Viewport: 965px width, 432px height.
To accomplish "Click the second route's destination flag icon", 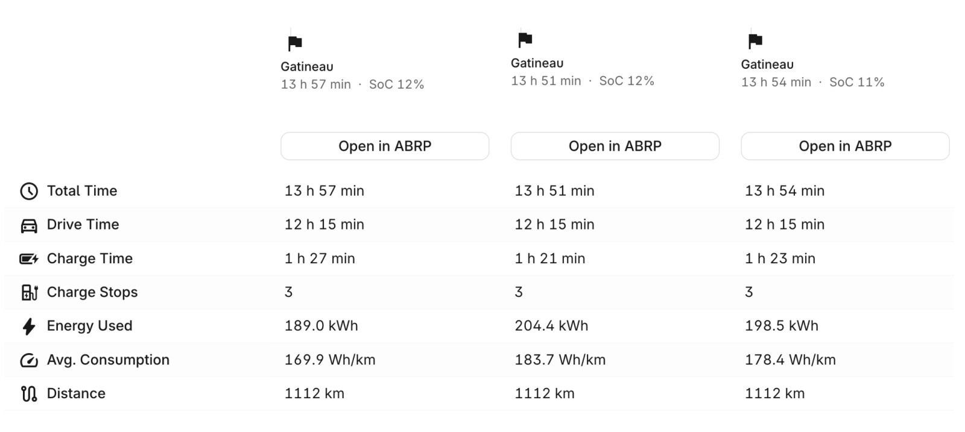I will click(525, 40).
